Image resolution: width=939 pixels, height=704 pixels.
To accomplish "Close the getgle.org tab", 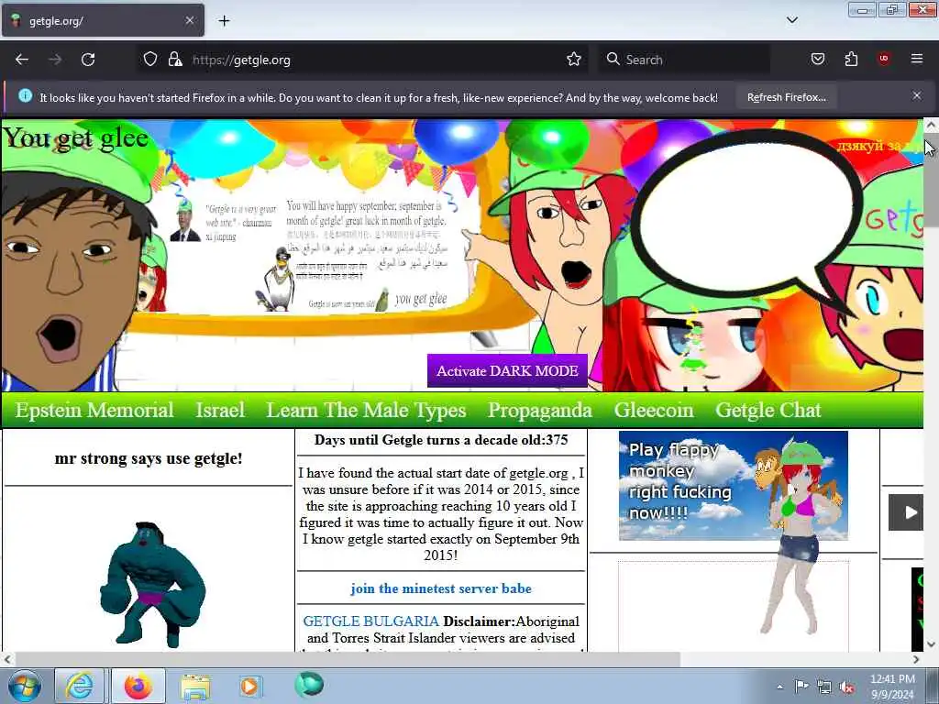I will coord(190,20).
